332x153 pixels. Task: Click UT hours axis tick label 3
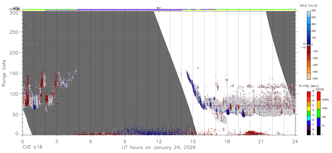pos(57,141)
